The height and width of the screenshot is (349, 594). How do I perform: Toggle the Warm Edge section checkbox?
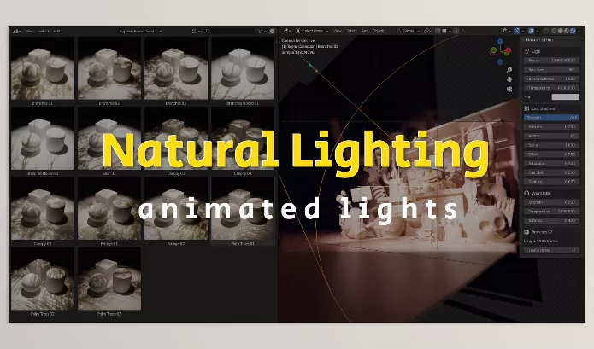[526, 193]
